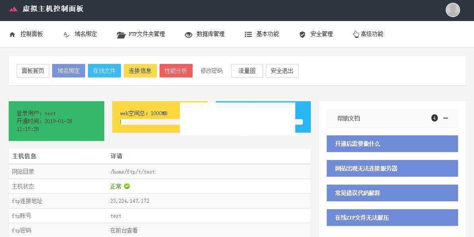Image resolution: width=474 pixels, height=237 pixels.
Task: Click the green check icon beside 正常
Action: coord(126,186)
